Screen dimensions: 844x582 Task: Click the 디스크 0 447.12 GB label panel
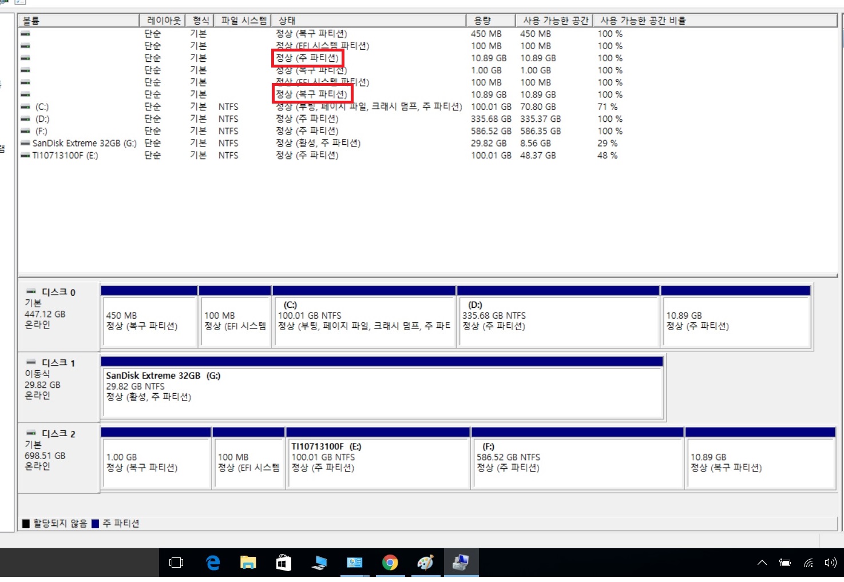(x=59, y=316)
